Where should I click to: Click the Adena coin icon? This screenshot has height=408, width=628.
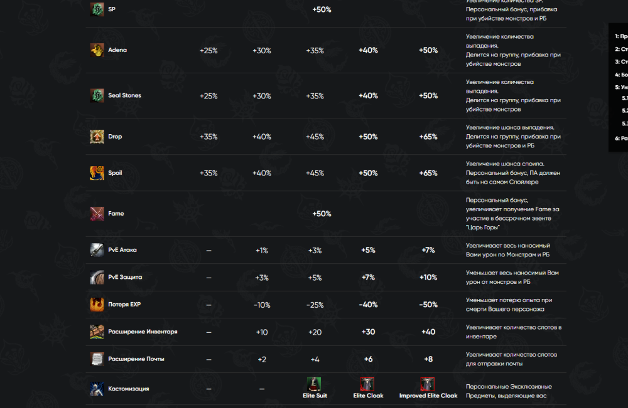[x=97, y=50]
